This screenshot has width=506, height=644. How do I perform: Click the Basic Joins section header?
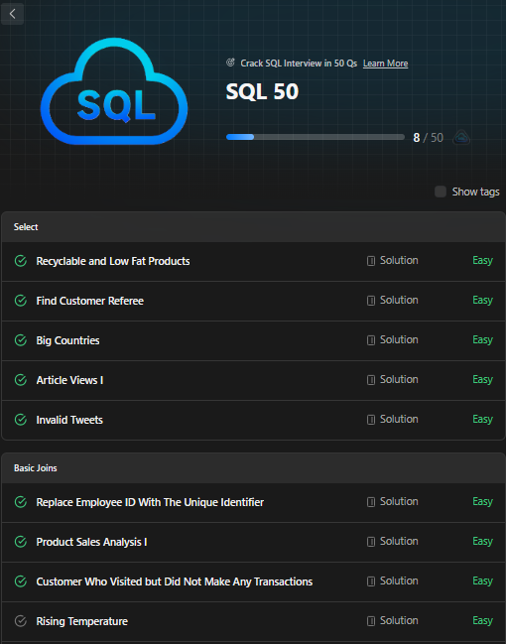[x=253, y=467]
